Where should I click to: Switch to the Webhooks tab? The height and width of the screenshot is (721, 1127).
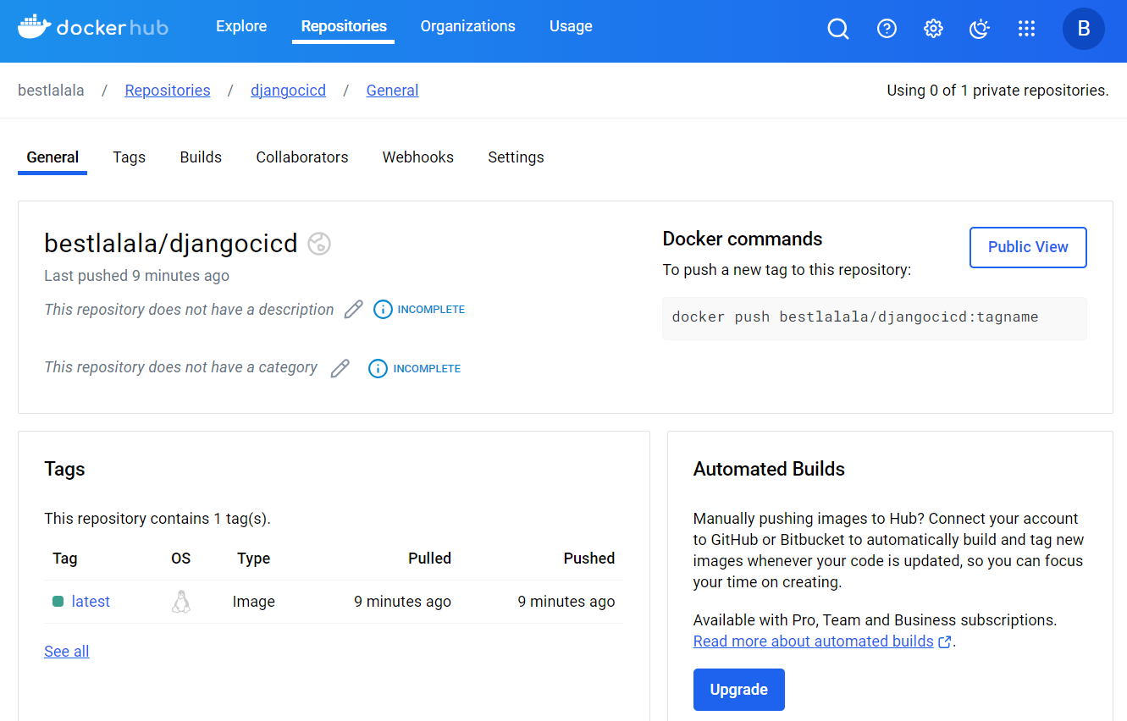418,157
